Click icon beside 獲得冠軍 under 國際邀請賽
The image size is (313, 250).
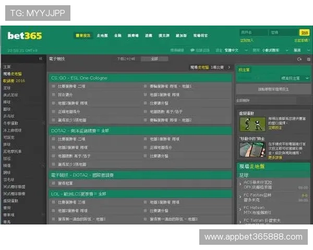click(54, 183)
